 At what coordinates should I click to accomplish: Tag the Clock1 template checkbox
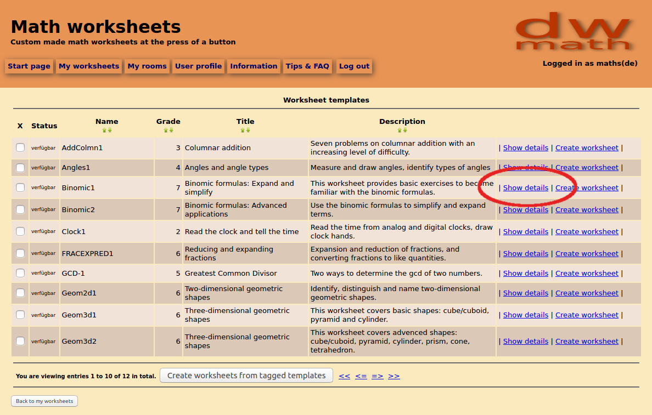[x=20, y=231]
